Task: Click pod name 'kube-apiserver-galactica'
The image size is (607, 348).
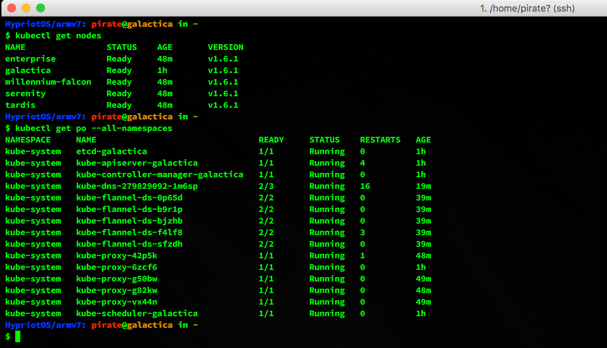Action: [x=137, y=163]
